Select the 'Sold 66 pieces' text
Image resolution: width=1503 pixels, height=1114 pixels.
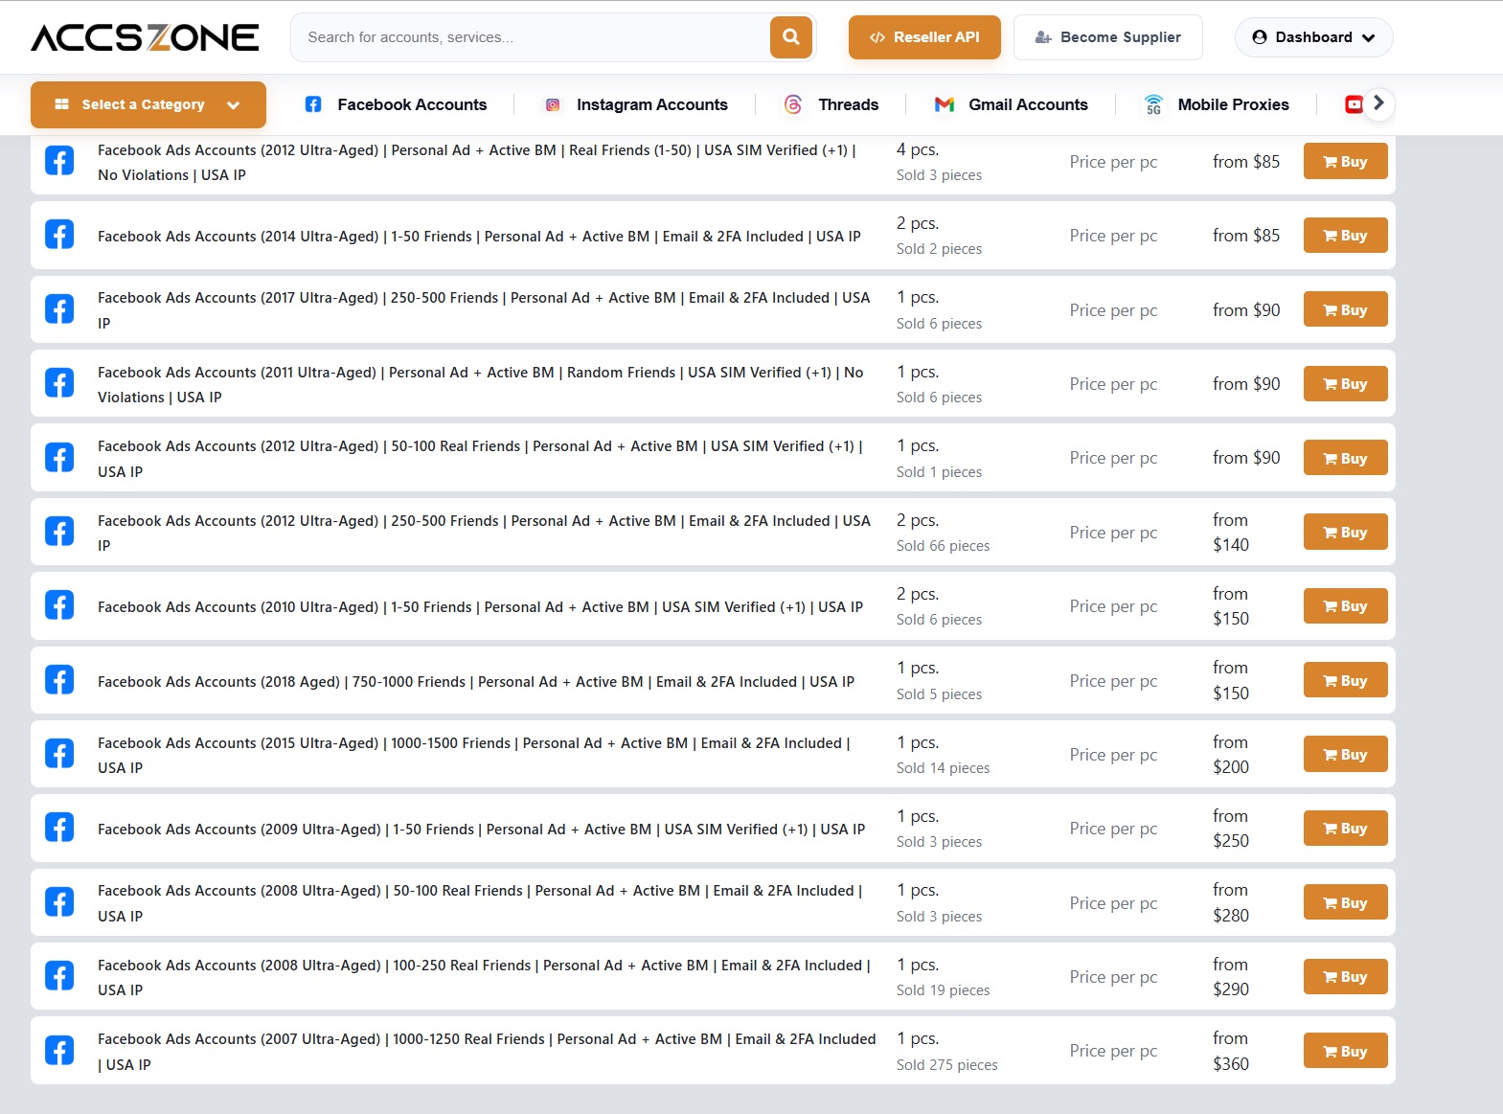[944, 546]
